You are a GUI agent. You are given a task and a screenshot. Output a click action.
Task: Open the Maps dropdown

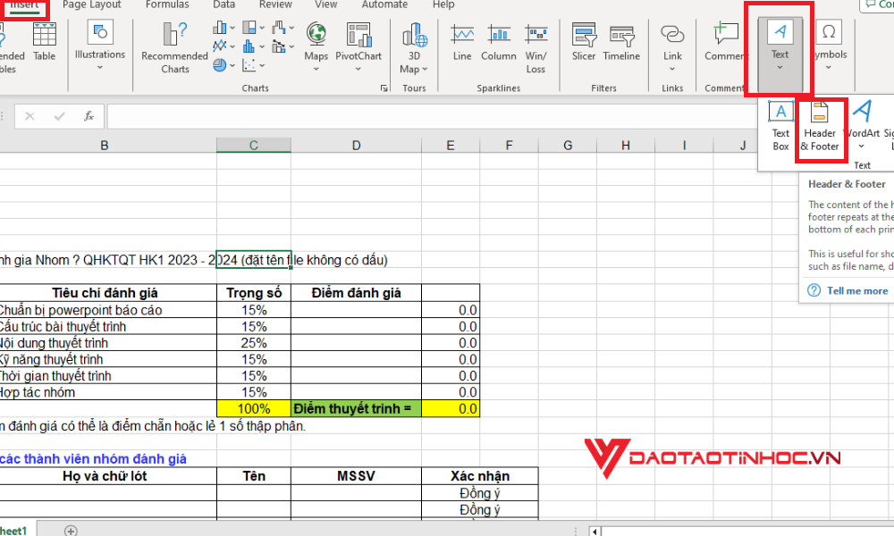(316, 70)
